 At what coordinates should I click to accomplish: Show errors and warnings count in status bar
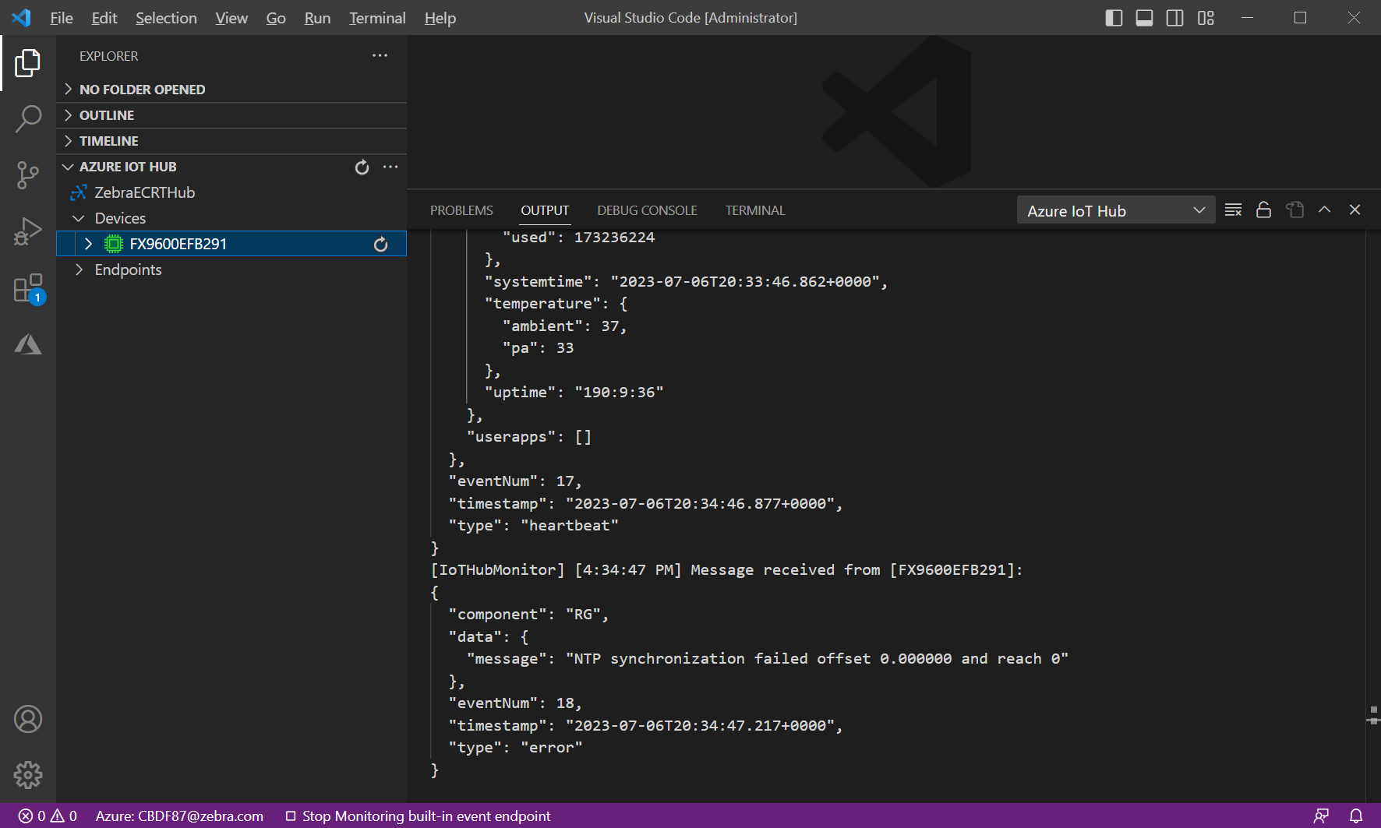pyautogui.click(x=48, y=816)
